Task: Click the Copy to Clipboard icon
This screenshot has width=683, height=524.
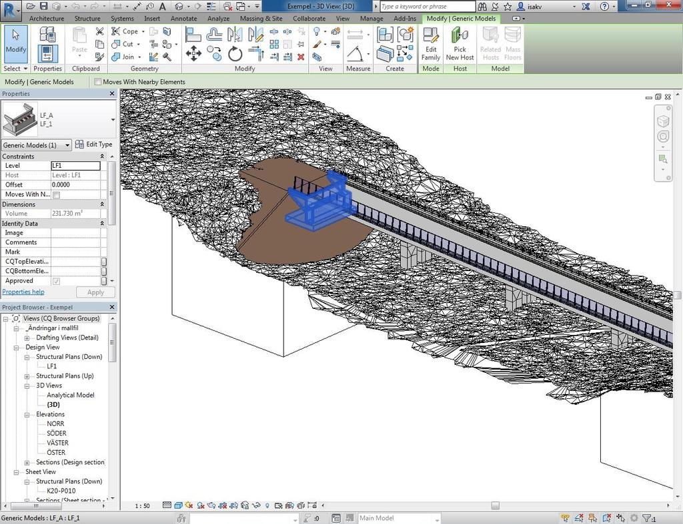Action: [100, 44]
